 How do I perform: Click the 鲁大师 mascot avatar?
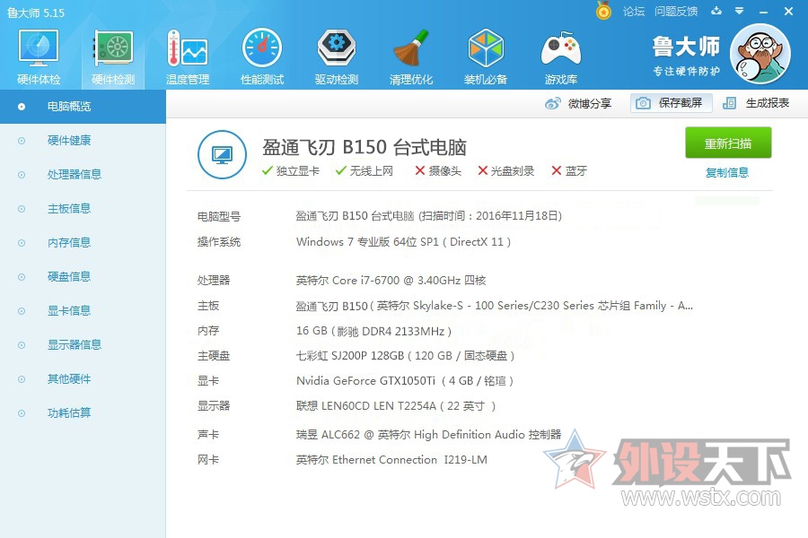pyautogui.click(x=760, y=54)
